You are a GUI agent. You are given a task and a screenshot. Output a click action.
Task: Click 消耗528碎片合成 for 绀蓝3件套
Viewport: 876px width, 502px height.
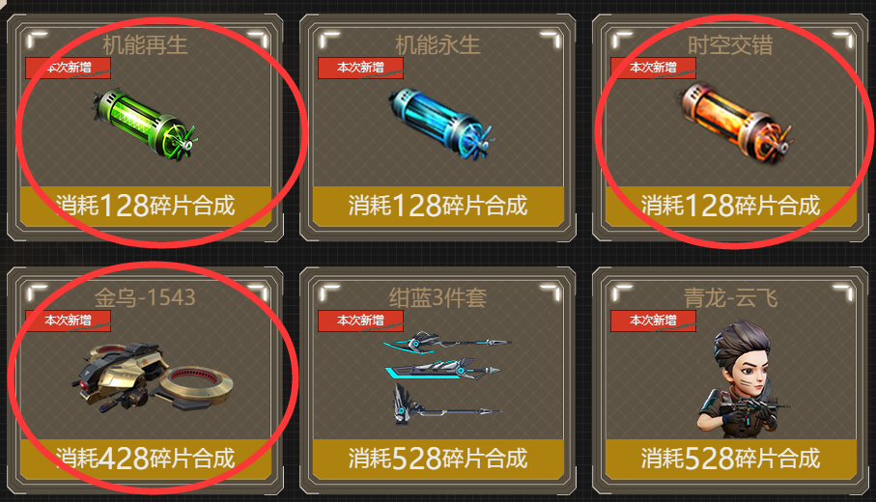tap(438, 459)
